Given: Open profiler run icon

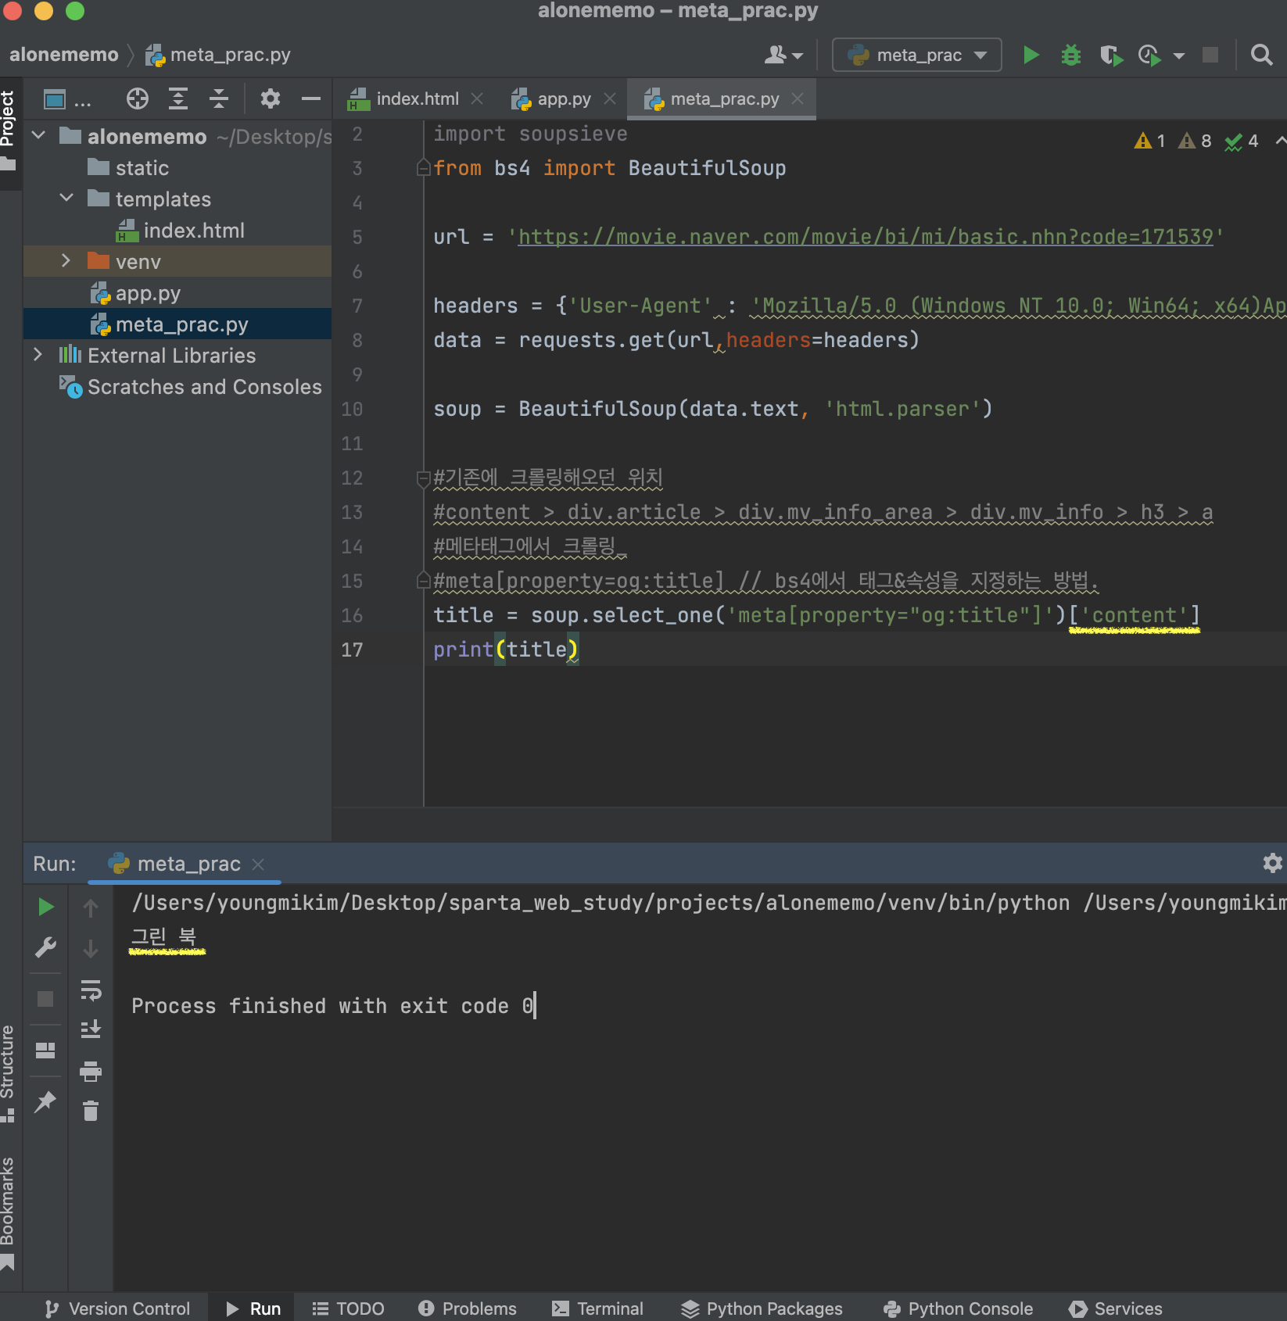Looking at the screenshot, I should click(x=1149, y=55).
